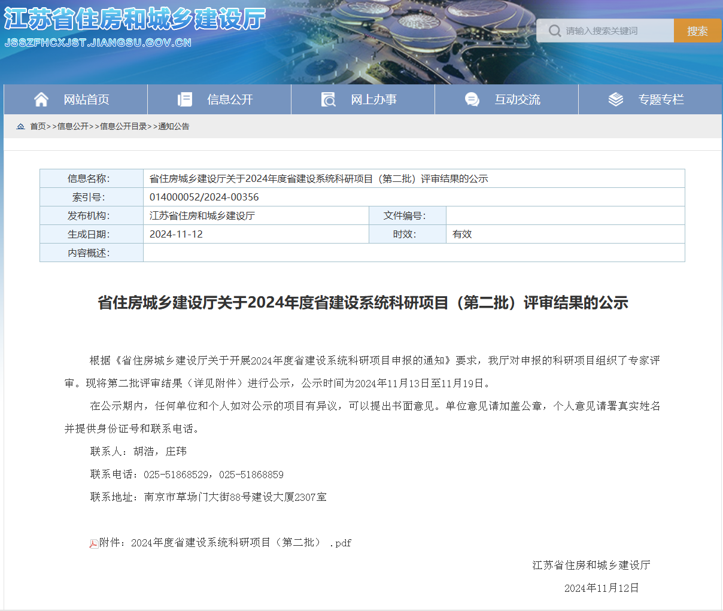This screenshot has height=611, width=723.
Task: Click the chat bubble icon beside 互动交流
Action: [x=472, y=99]
